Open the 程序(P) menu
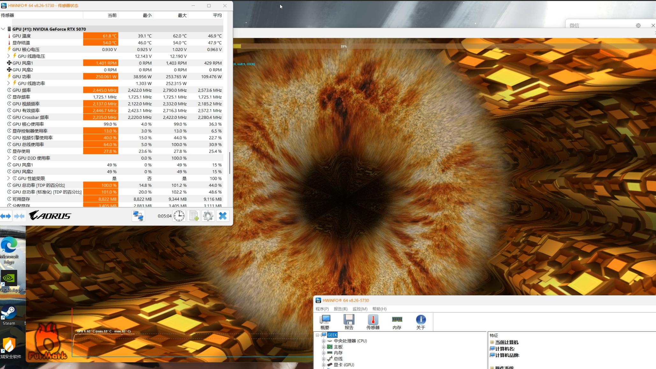The image size is (656, 369). [322, 309]
